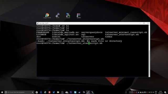Click 'libts3db_sqlite3.so' in terminal

65,34
